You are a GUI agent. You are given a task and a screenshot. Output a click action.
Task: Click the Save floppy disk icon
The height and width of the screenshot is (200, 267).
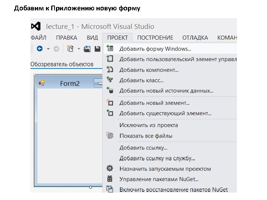tap(98, 49)
